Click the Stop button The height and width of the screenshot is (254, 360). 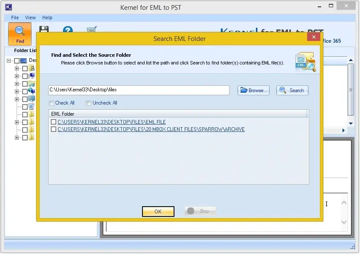click(x=200, y=211)
